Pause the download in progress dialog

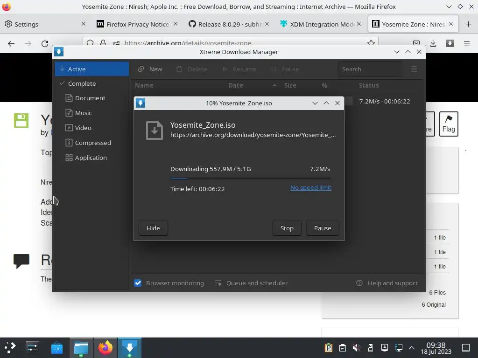pos(323,228)
